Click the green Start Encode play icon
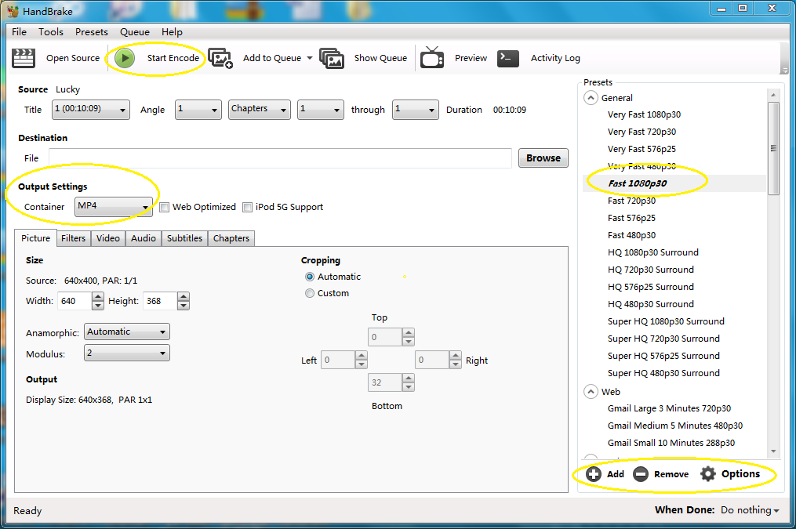This screenshot has width=796, height=529. click(x=125, y=58)
